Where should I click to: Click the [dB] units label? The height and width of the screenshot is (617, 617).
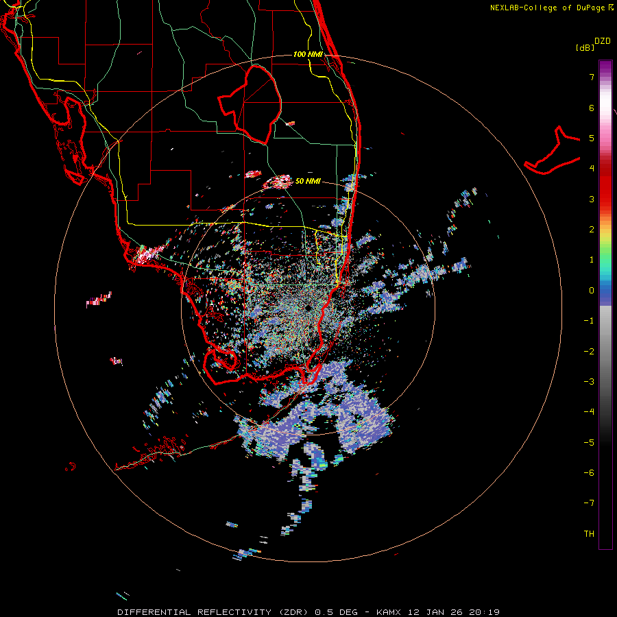coord(585,47)
